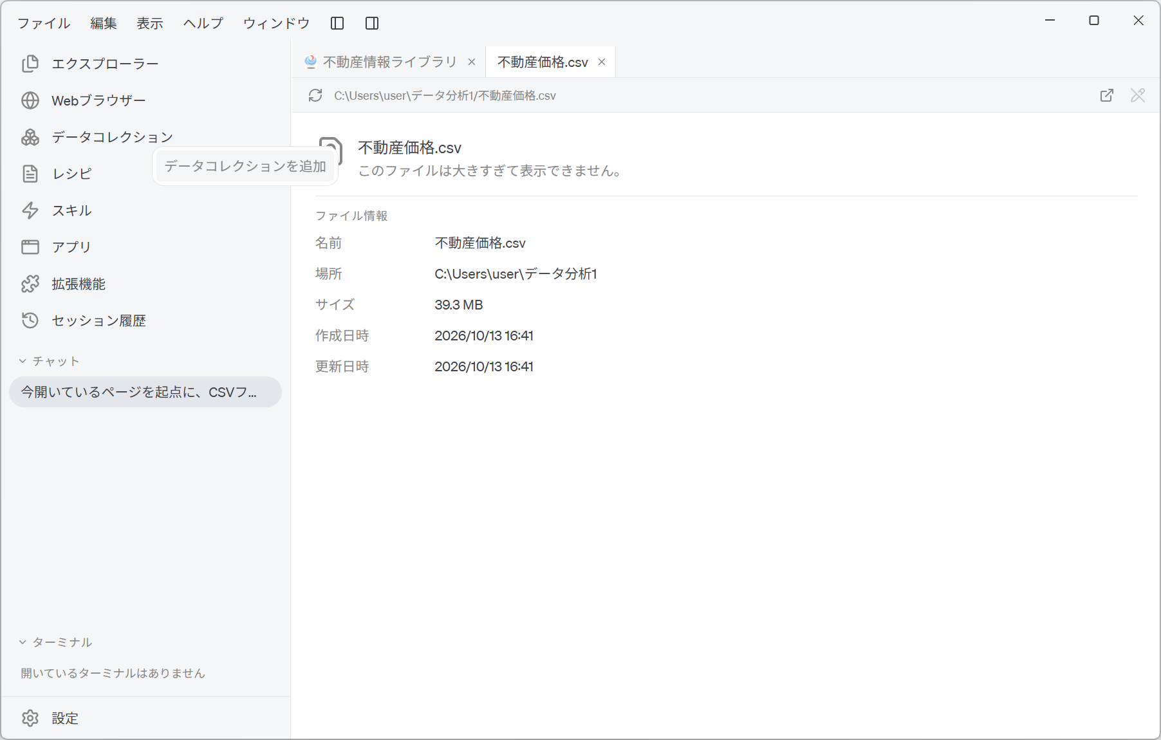Collapse the チャット section
The height and width of the screenshot is (740, 1161).
pos(49,361)
